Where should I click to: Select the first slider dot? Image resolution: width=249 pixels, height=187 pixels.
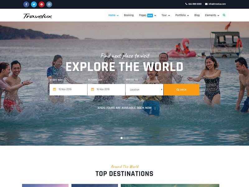point(121,138)
